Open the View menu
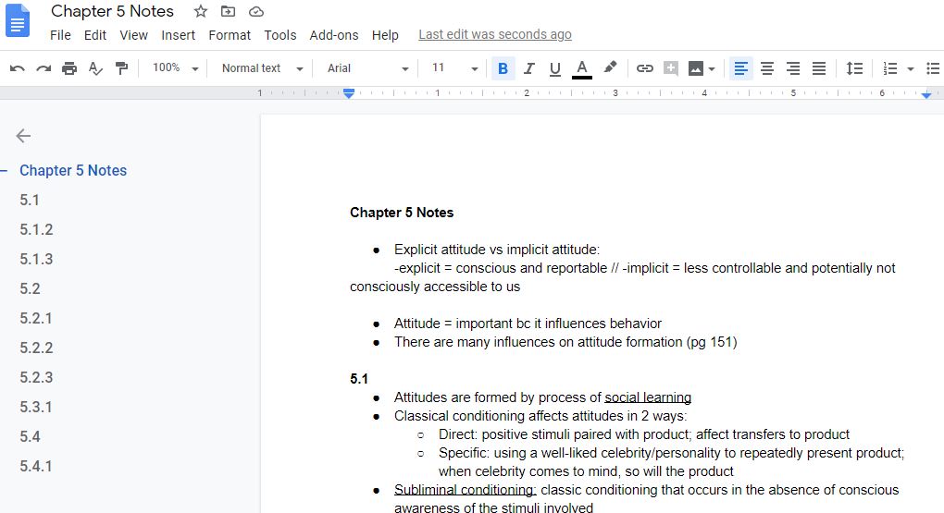The width and height of the screenshot is (944, 513). (133, 35)
